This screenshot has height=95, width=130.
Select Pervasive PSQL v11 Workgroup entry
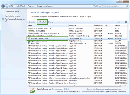click(x=45, y=33)
